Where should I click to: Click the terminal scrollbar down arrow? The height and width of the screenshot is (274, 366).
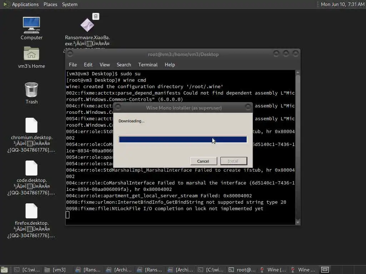tap(298, 223)
